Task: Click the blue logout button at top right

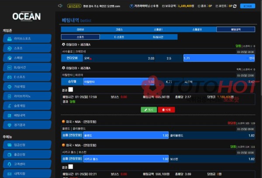Action: [x=248, y=6]
